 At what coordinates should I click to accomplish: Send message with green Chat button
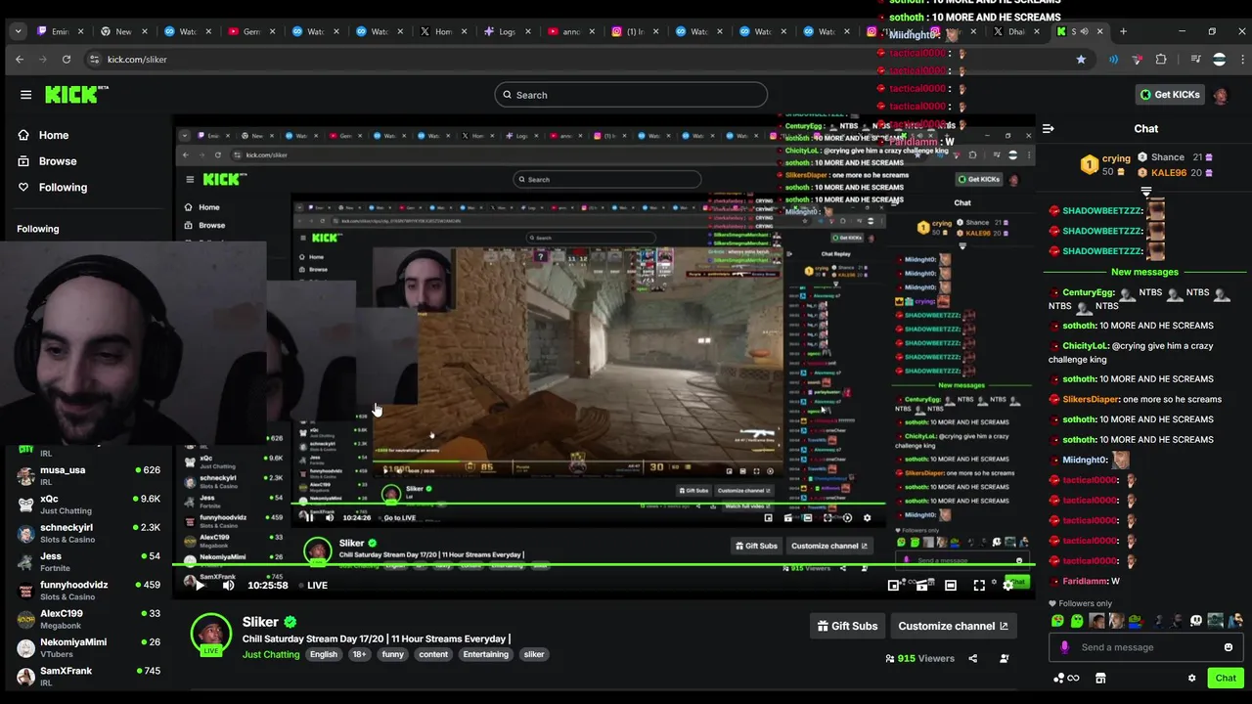1226,678
